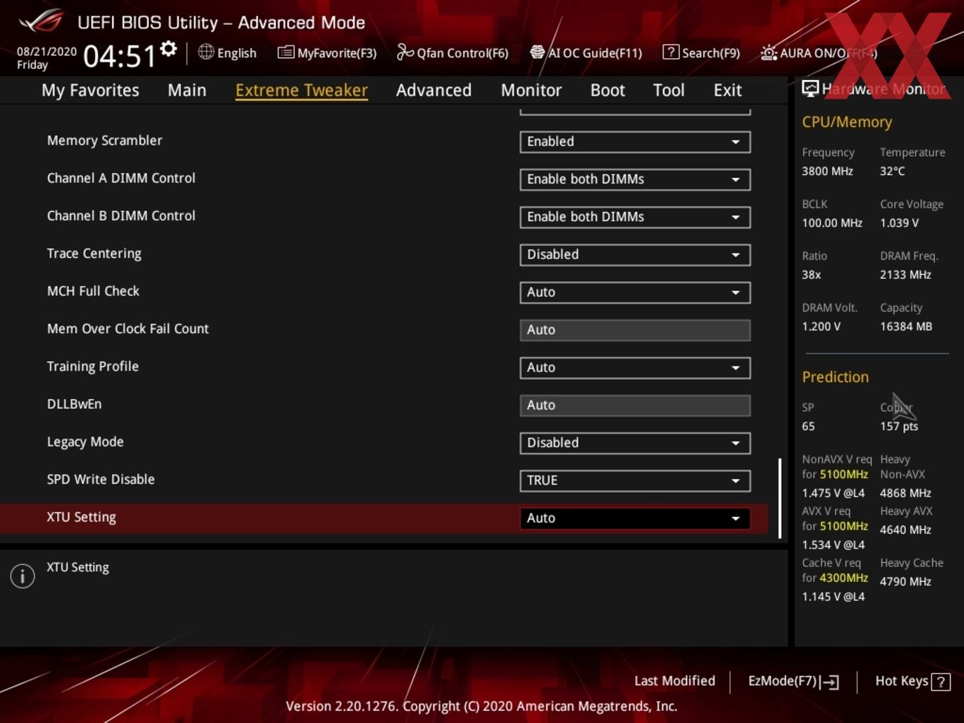Click the AURA light bulb icon
The height and width of the screenshot is (723, 964).
(768, 52)
